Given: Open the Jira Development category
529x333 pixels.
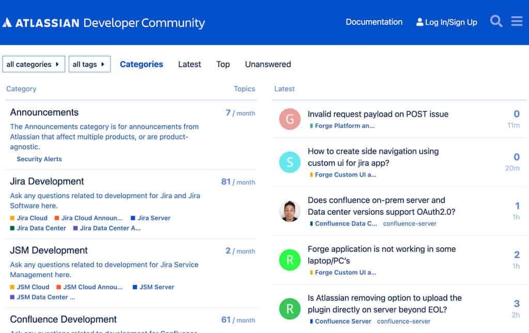Looking at the screenshot, I should click(47, 181).
